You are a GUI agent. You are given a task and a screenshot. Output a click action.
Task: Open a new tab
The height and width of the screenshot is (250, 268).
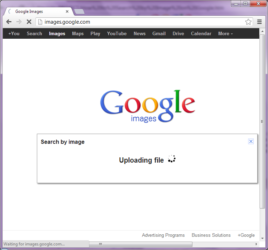point(79,11)
